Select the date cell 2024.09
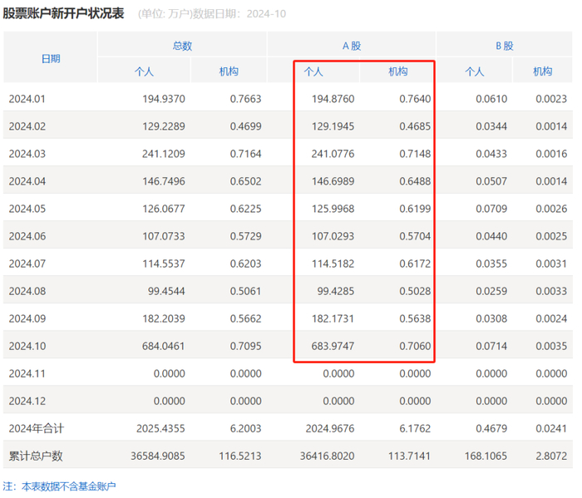The width and height of the screenshot is (582, 498). [x=27, y=318]
